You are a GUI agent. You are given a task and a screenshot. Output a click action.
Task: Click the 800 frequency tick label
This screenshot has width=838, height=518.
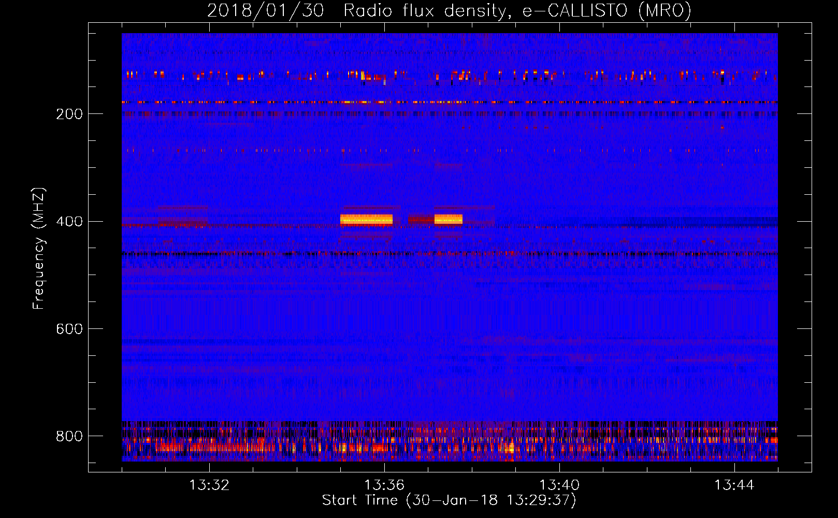click(x=69, y=436)
